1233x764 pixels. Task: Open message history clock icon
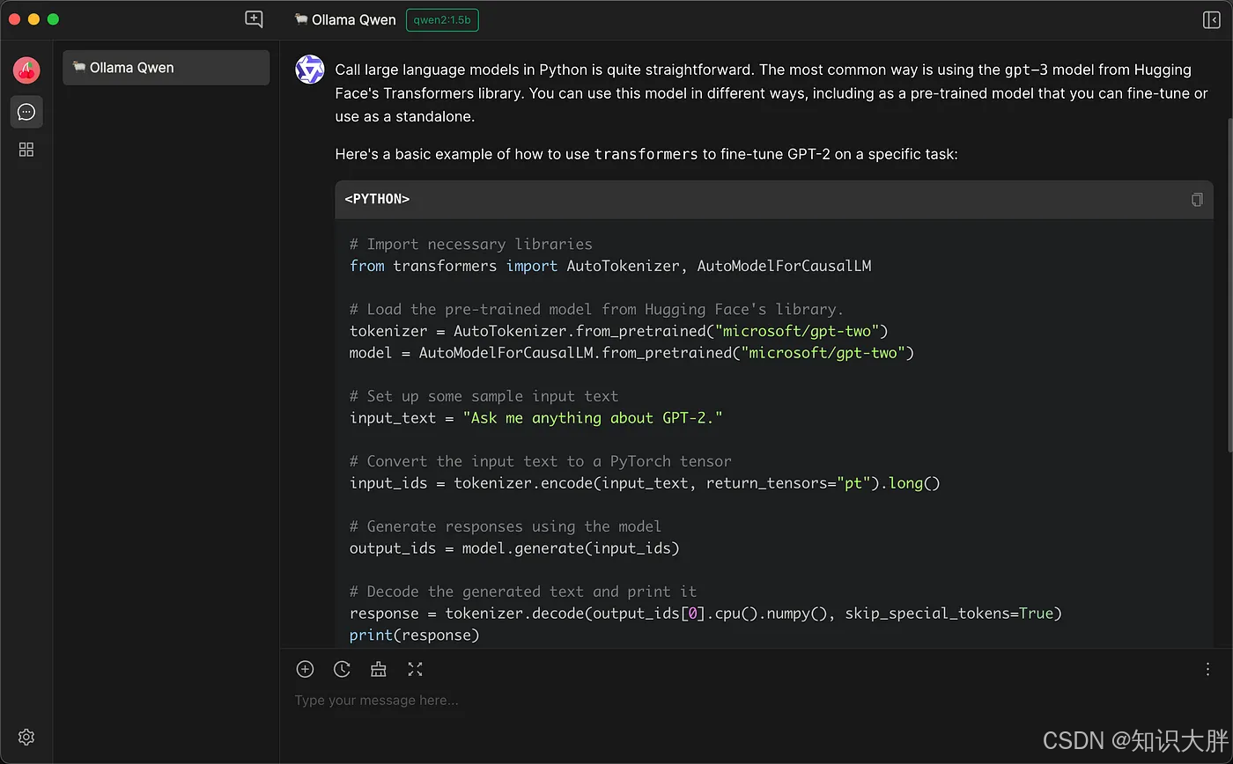pos(342,669)
